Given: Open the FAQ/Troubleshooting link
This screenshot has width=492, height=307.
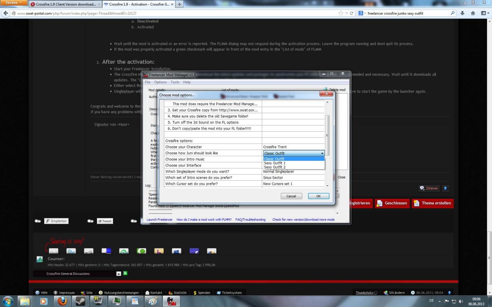Looking at the screenshot, I should (x=250, y=220).
